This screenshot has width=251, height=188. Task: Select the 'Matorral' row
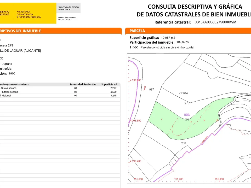pos(60,96)
